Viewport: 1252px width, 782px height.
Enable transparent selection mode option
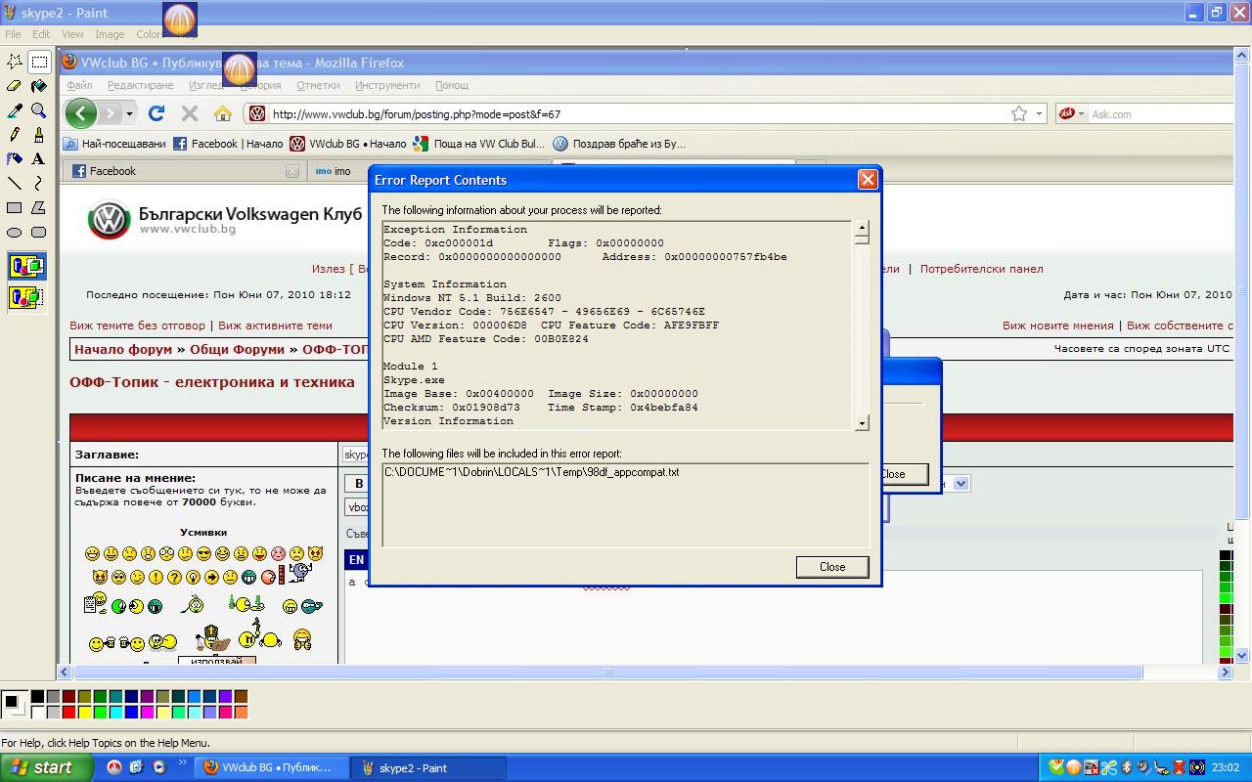click(x=26, y=296)
